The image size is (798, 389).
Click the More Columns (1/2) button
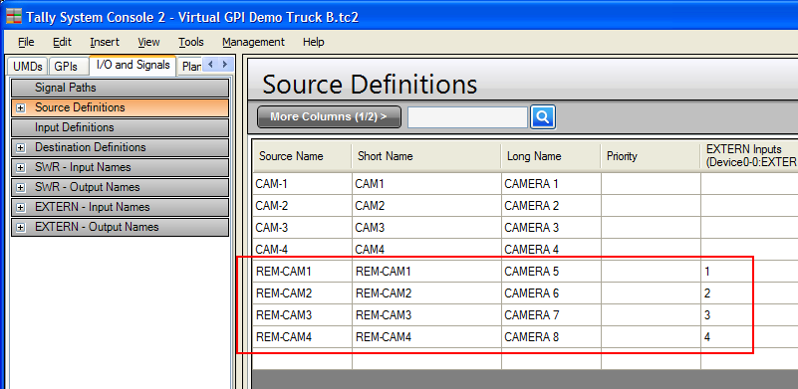point(329,117)
